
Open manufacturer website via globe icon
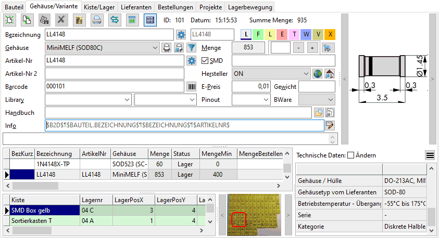tap(317, 74)
